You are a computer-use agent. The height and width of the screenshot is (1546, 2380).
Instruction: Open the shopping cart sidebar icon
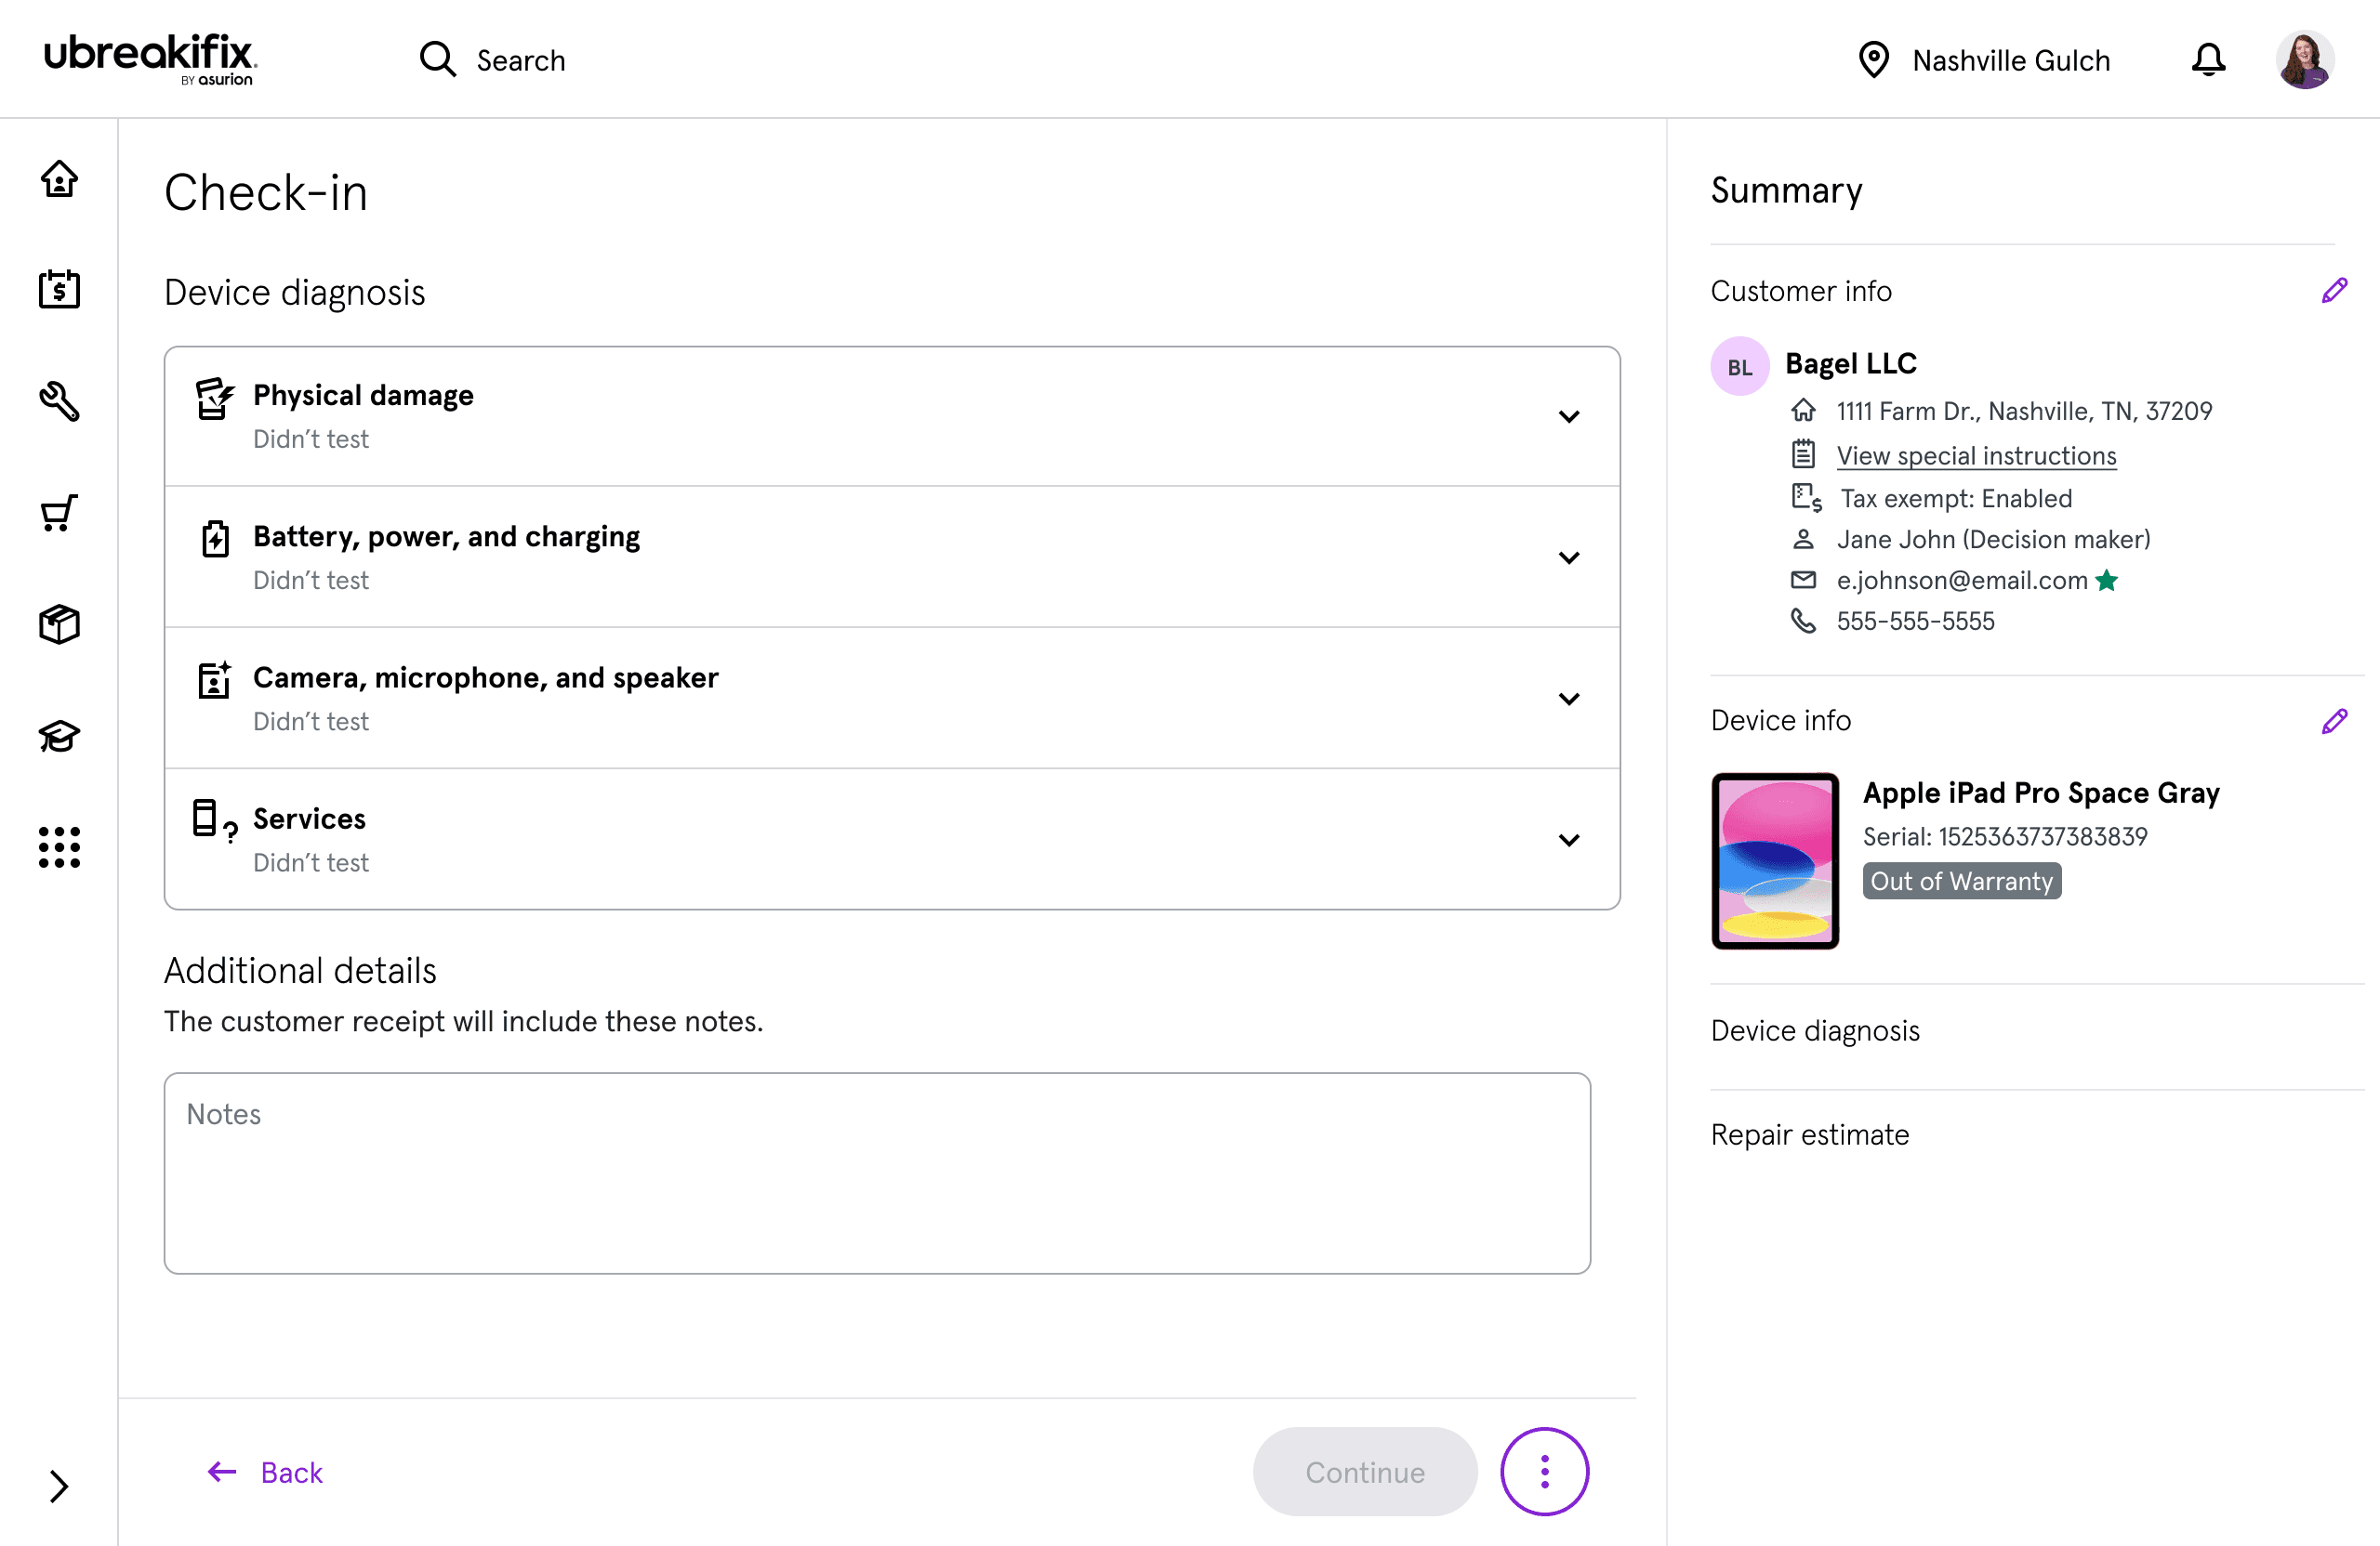(x=59, y=514)
